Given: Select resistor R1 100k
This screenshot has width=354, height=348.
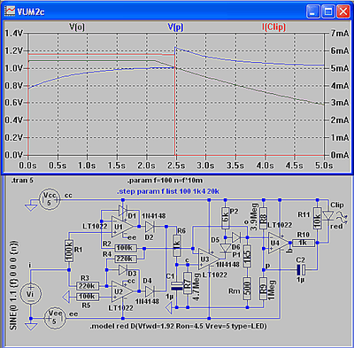Looking at the screenshot, I should [68, 251].
